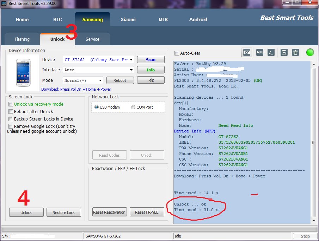The width and height of the screenshot is (319, 241).
Task: Click the Restore Lock button
Action: (x=64, y=212)
